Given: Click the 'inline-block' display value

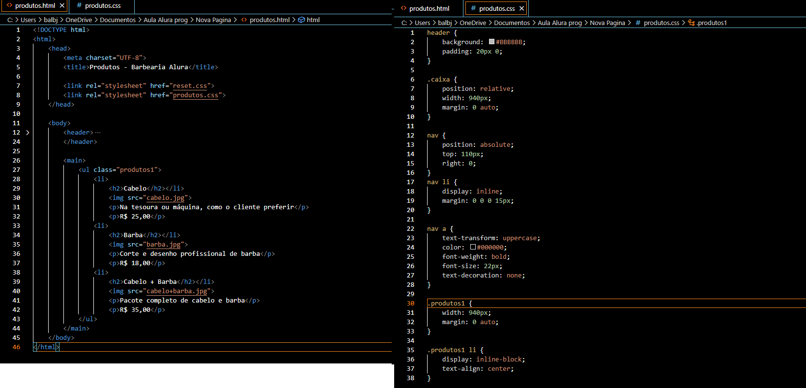Looking at the screenshot, I should click(499, 360).
